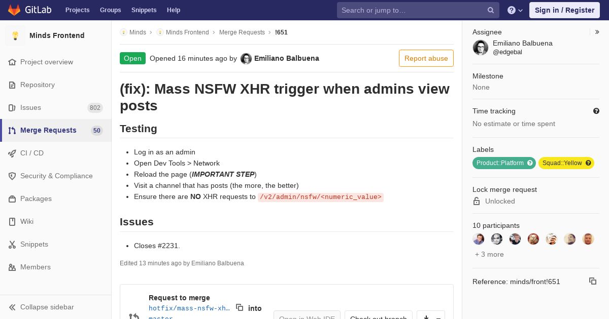Image resolution: width=609 pixels, height=319 pixels.
Task: Collapse the right sidebar with the chevron
Action: (x=597, y=32)
